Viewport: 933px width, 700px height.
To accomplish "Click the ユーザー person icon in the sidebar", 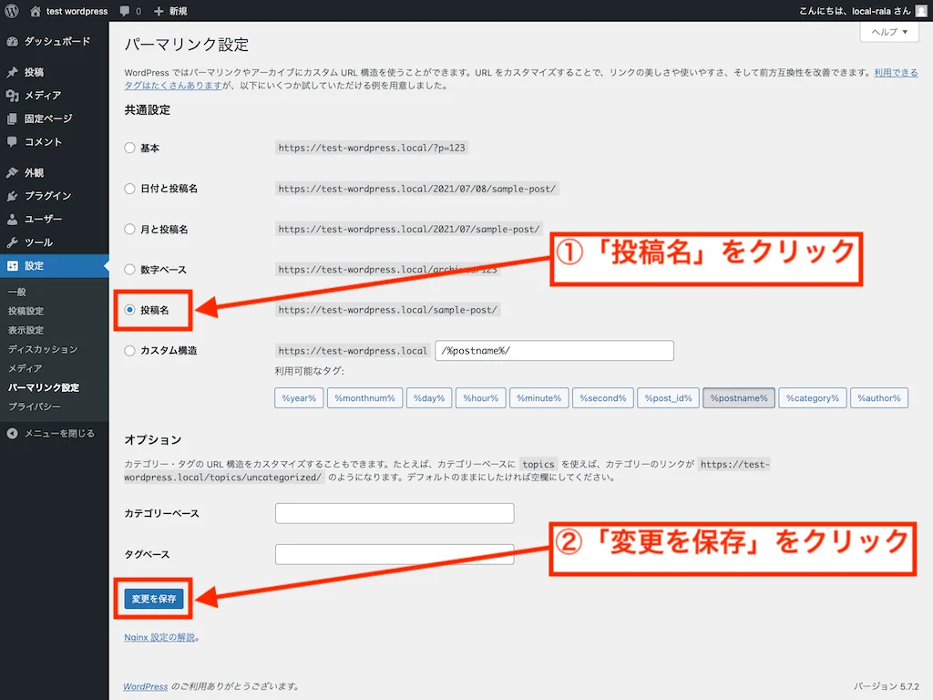I will [x=12, y=219].
